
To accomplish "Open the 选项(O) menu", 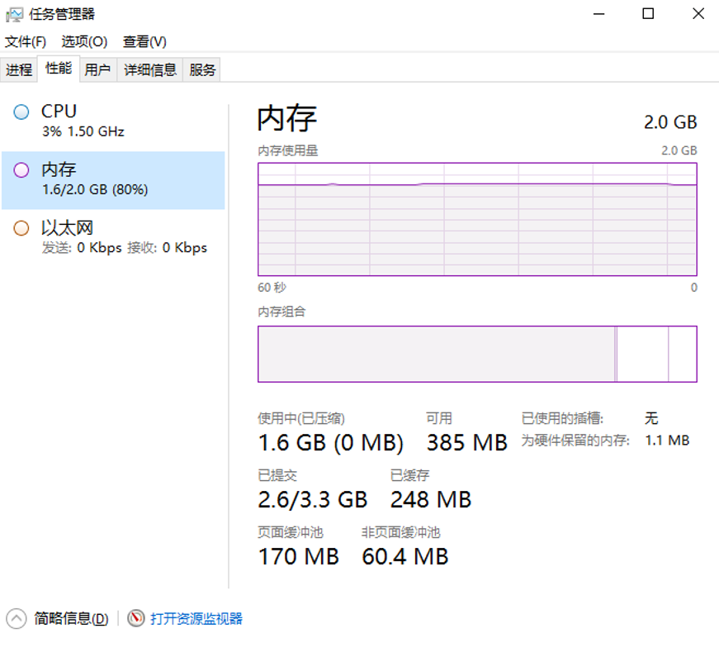I will [x=84, y=42].
